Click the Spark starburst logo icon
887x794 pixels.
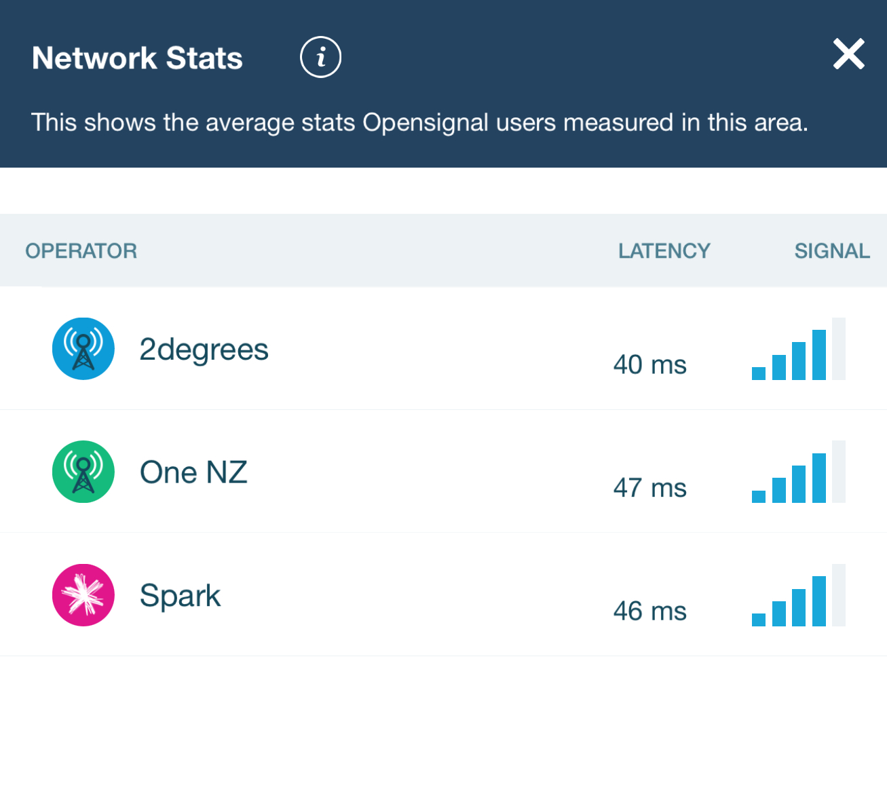point(83,595)
